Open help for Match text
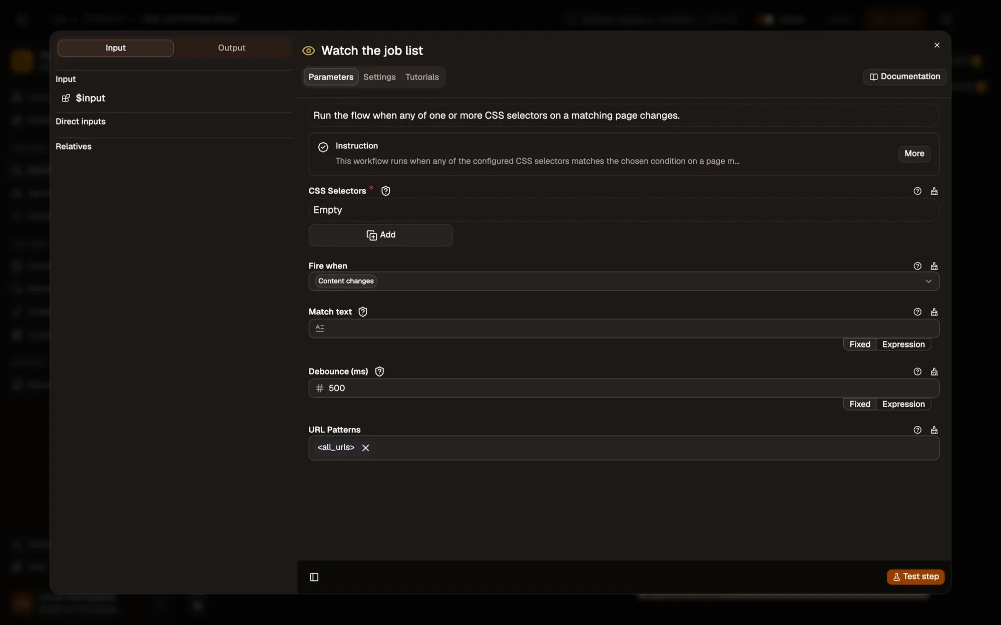Screen dimensions: 1001x625 pyautogui.click(x=917, y=312)
